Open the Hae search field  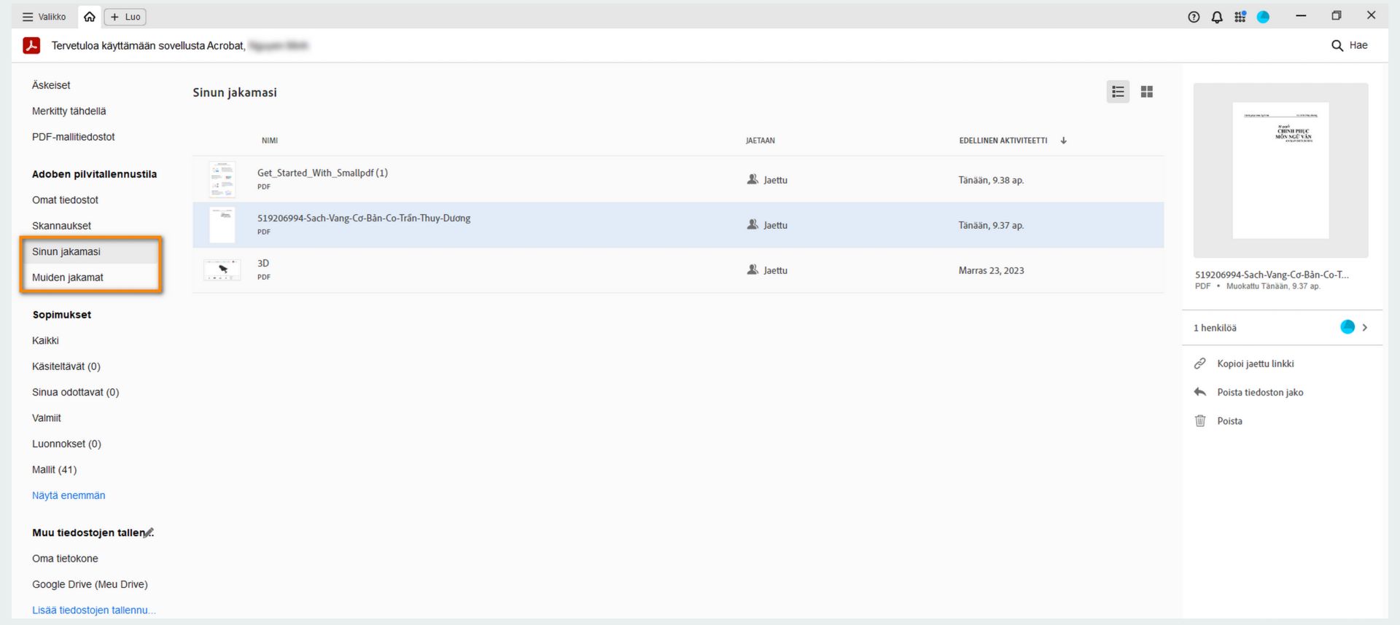coord(1350,45)
